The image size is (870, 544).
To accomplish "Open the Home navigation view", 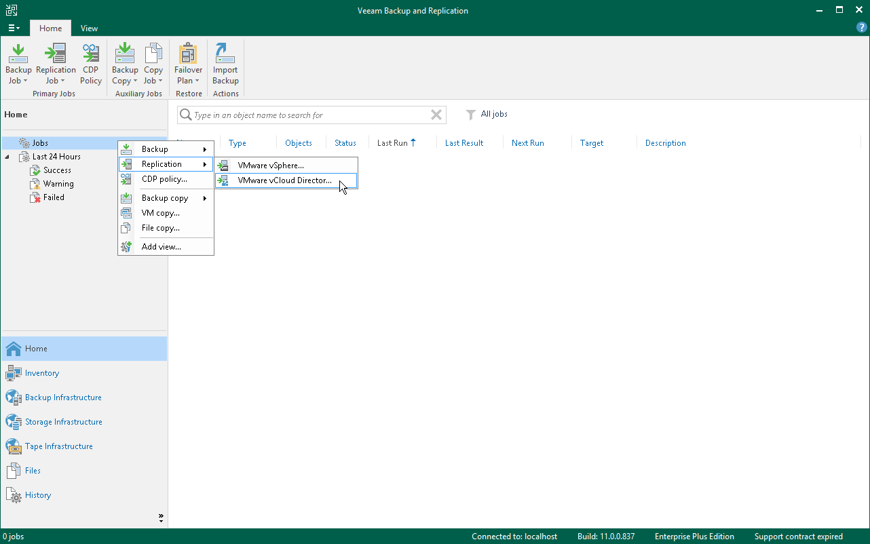I will pyautogui.click(x=84, y=349).
